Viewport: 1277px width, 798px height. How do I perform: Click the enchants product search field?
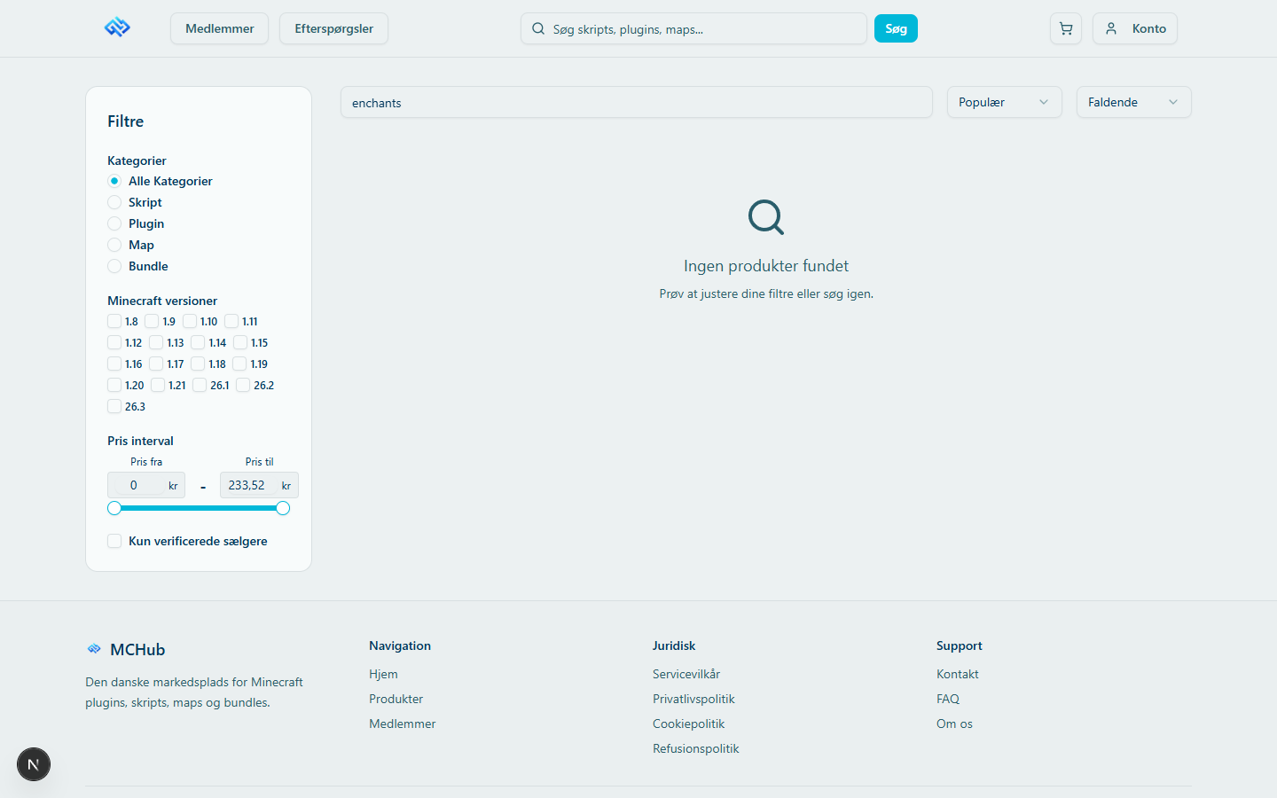click(637, 102)
